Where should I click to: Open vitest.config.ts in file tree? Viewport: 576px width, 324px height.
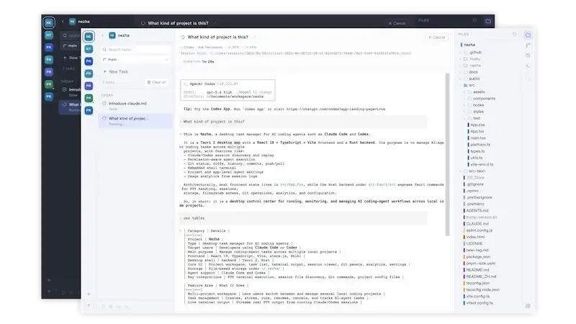[478, 303]
